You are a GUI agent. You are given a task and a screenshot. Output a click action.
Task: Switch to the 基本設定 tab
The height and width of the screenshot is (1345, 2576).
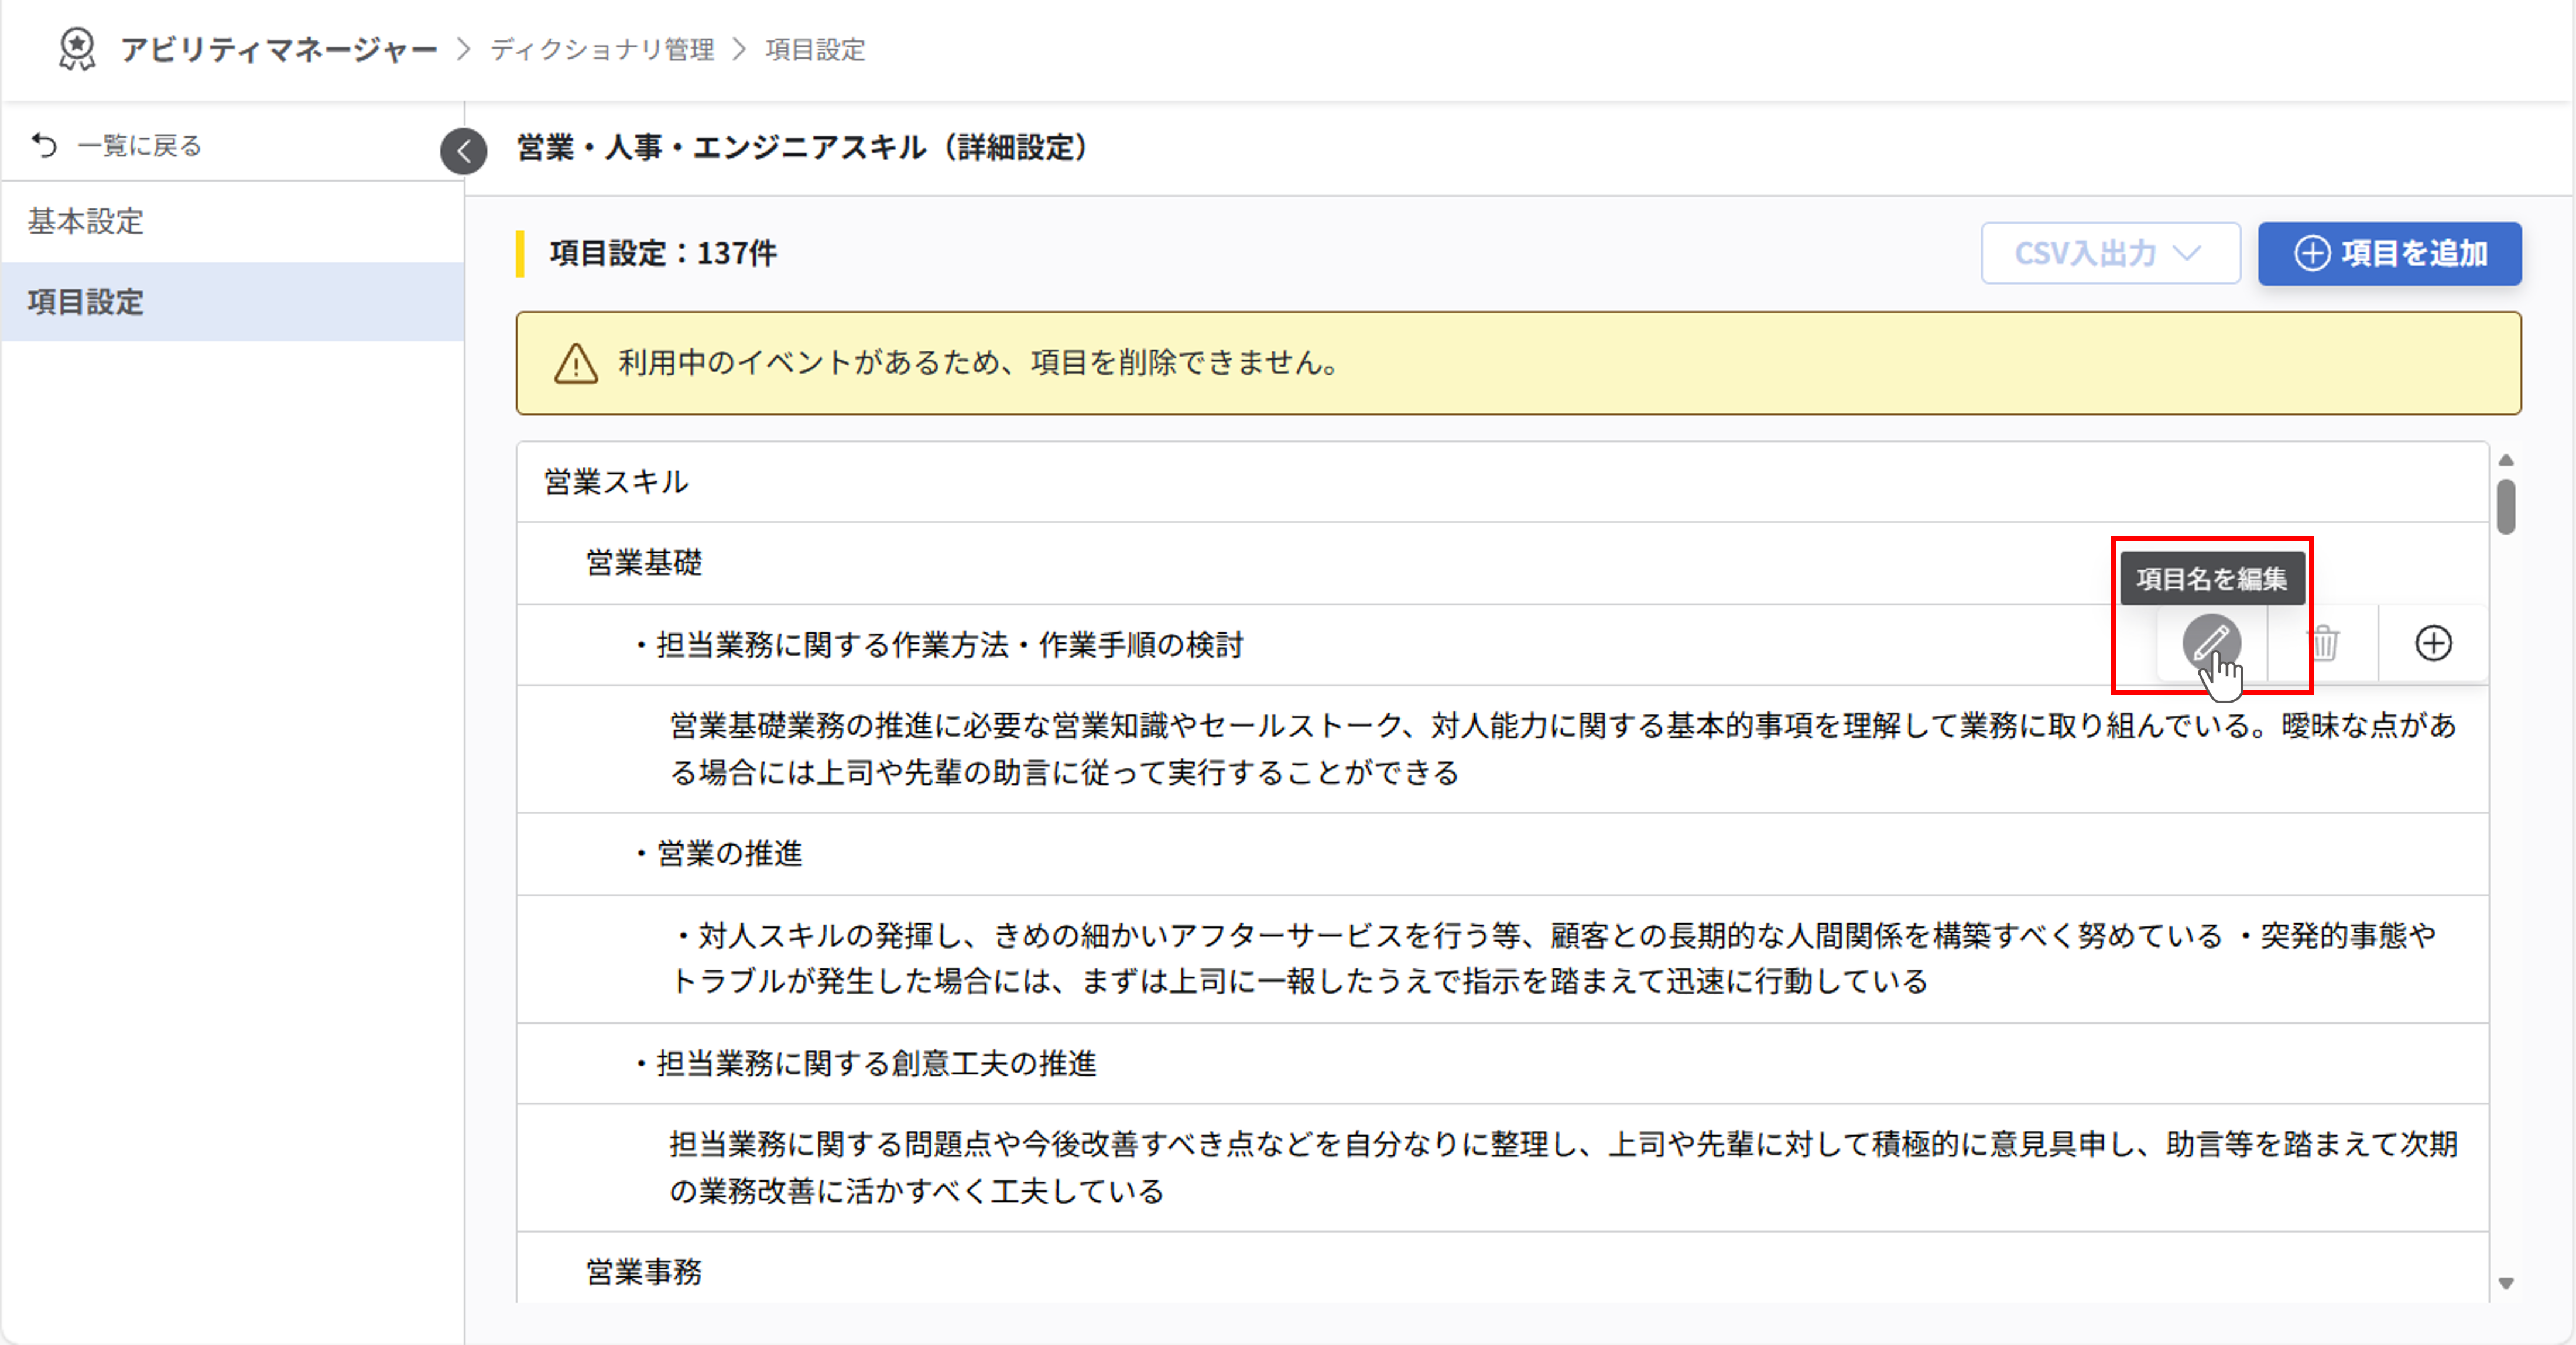click(x=85, y=222)
